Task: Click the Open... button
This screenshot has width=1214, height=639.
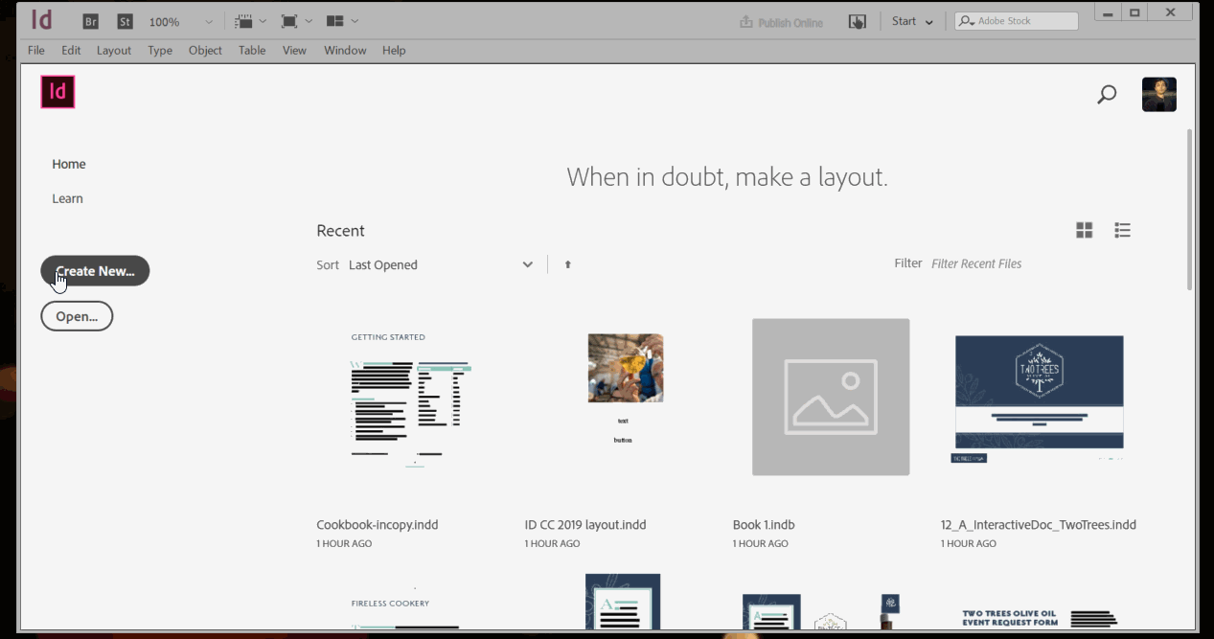Action: [77, 316]
